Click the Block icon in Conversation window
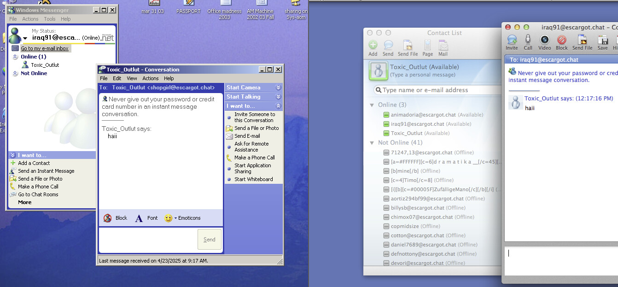The height and width of the screenshot is (287, 618). [x=108, y=218]
